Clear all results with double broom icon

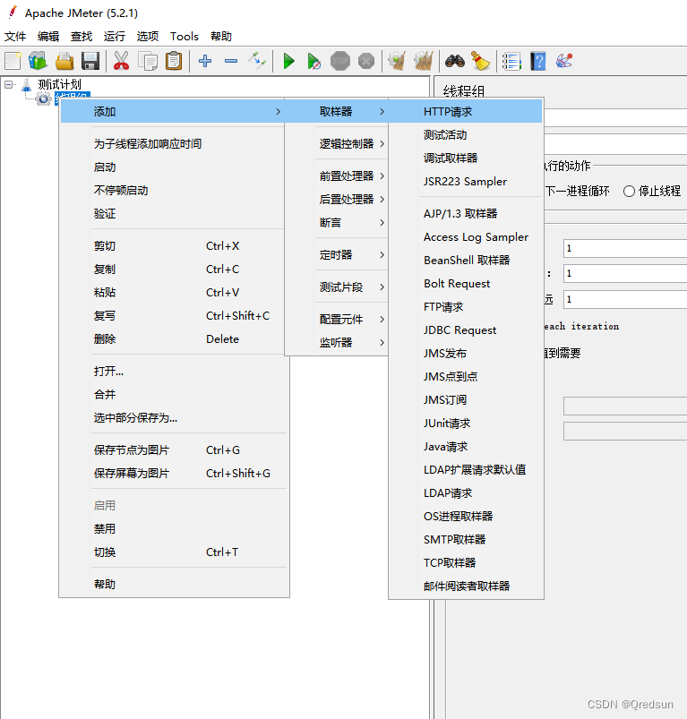tap(424, 61)
